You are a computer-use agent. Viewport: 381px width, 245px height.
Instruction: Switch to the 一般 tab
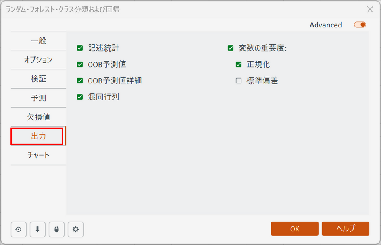coord(38,41)
